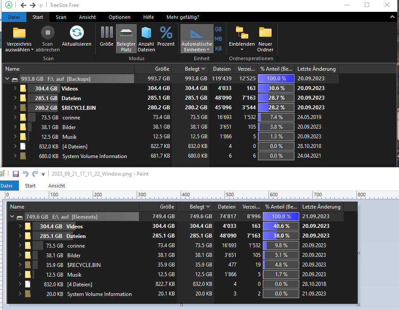This screenshot has width=399, height=310.
Task: Expand $RECYCLE.BIN 280.2 GB folder
Action: point(15,108)
